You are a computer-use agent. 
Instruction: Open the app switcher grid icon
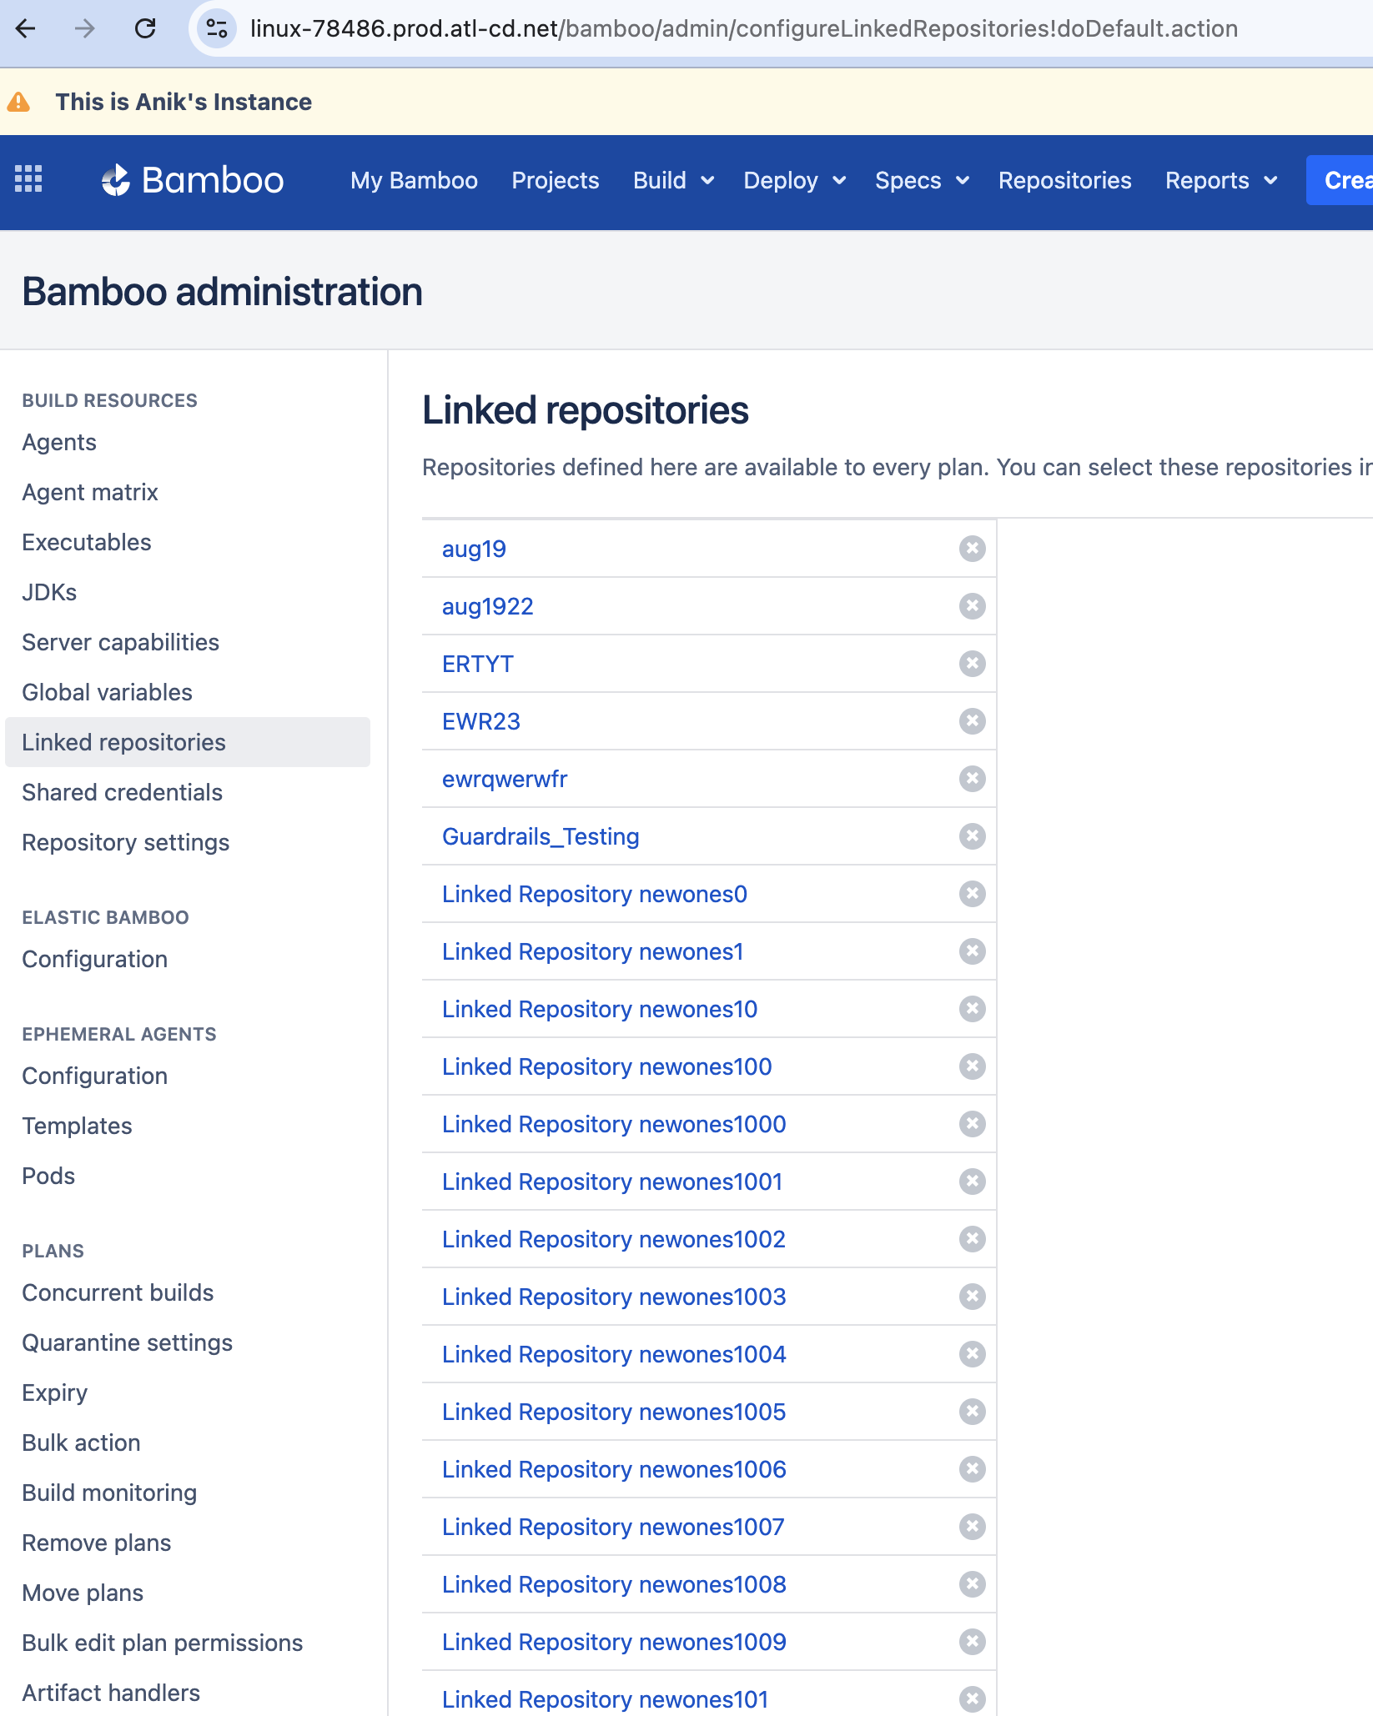point(28,179)
